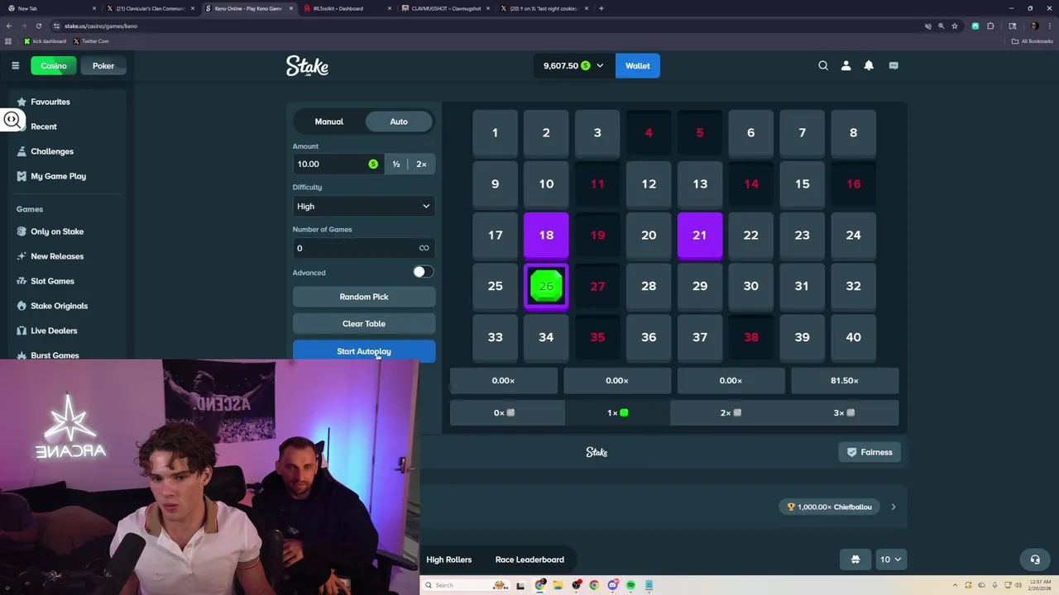
Task: Click the Clear Table button
Action: 364,323
